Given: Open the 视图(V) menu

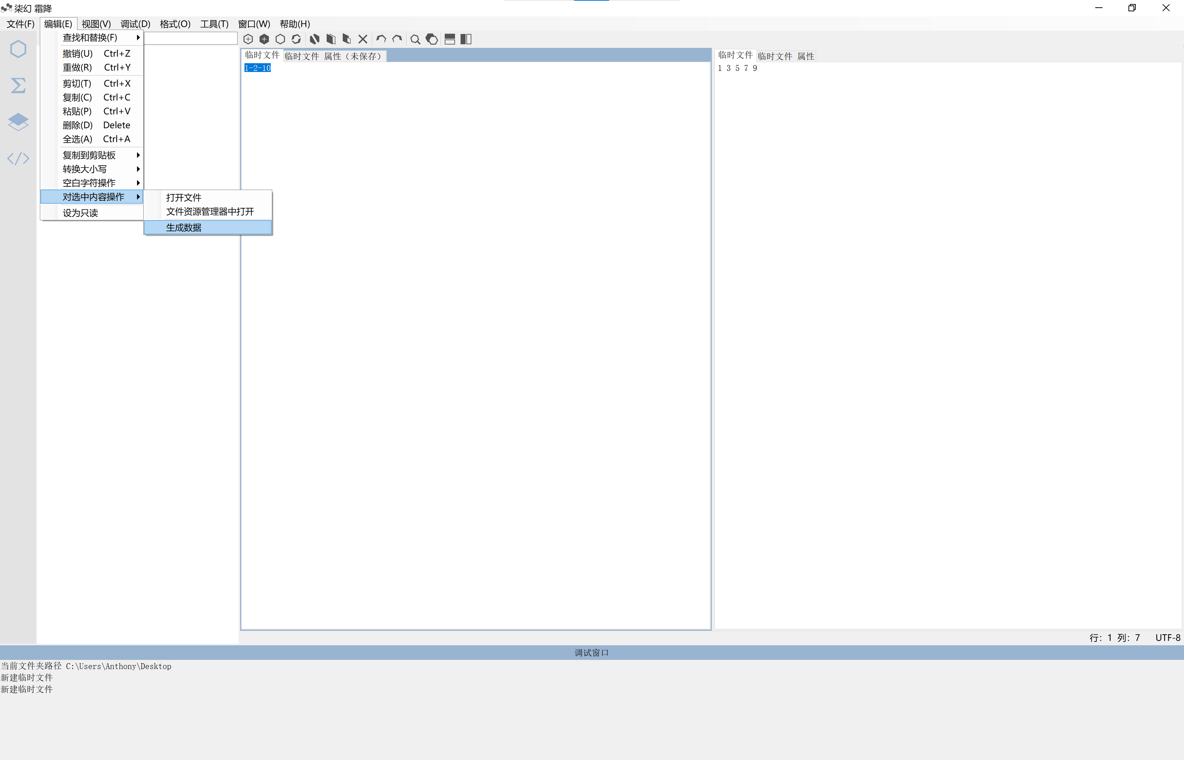Looking at the screenshot, I should tap(96, 24).
